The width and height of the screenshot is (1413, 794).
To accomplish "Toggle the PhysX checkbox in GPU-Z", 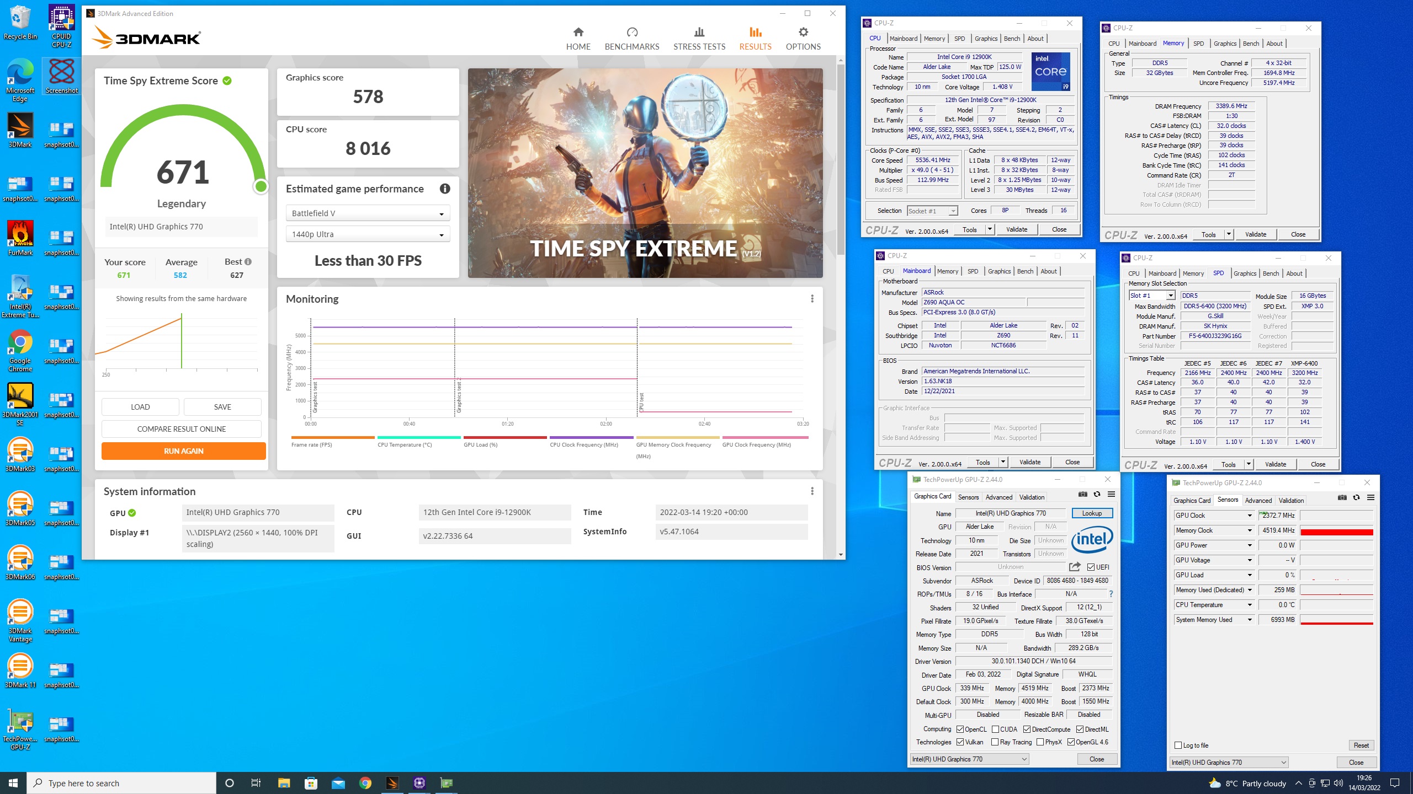I will coord(1040,742).
